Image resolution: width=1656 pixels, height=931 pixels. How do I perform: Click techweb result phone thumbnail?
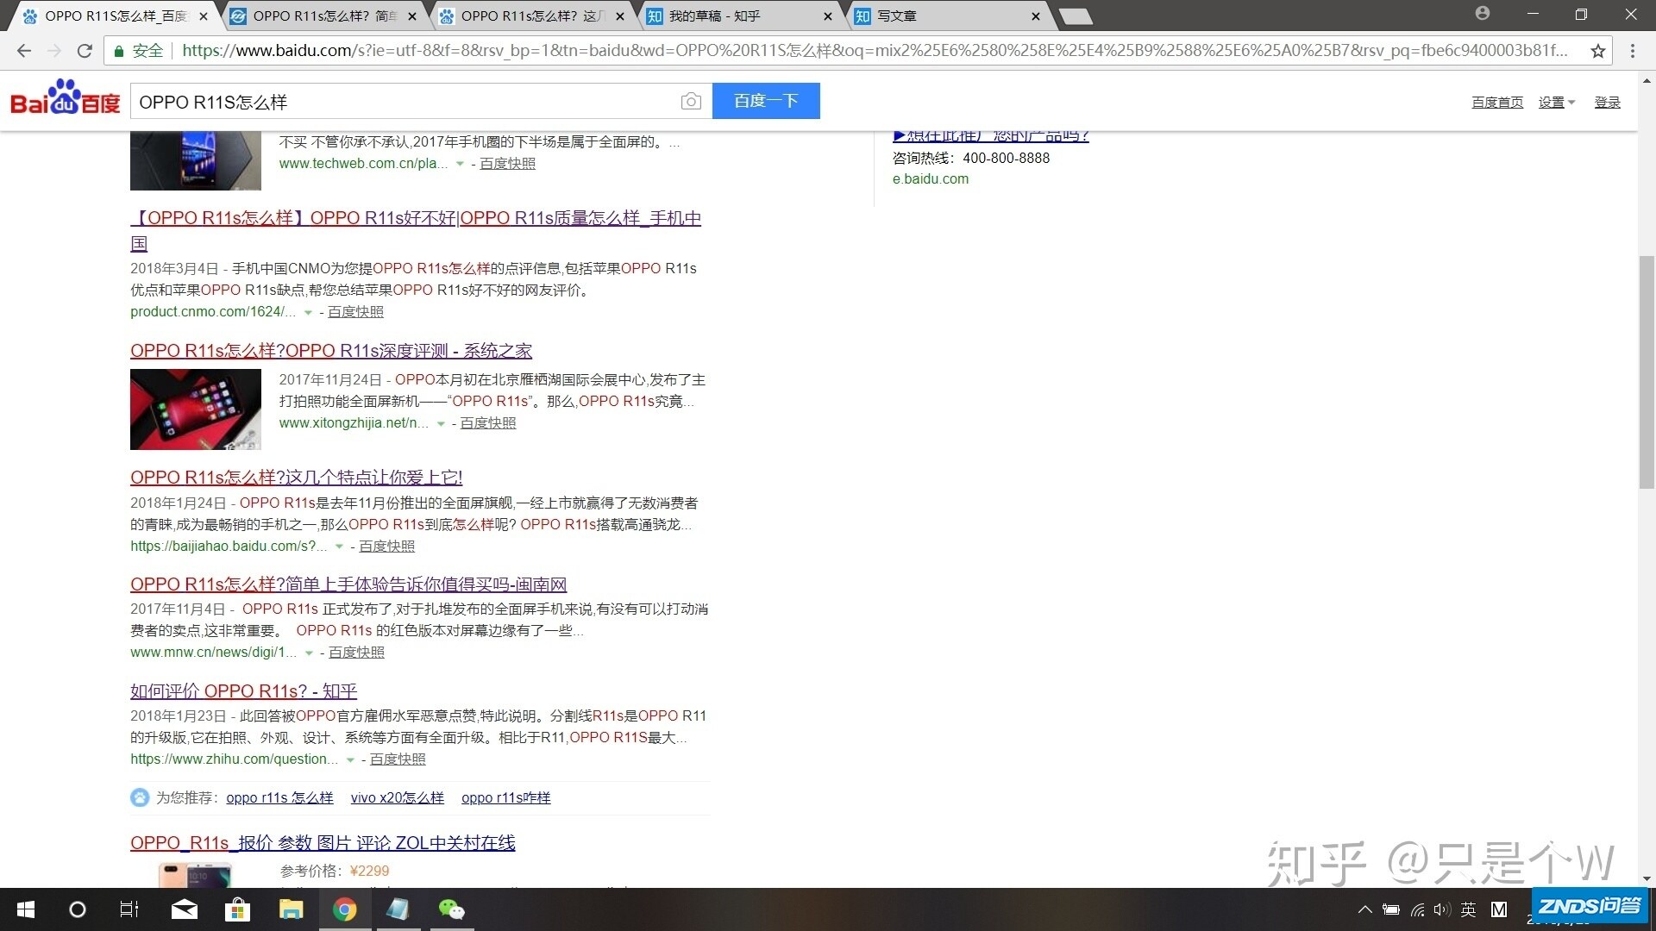pos(196,161)
